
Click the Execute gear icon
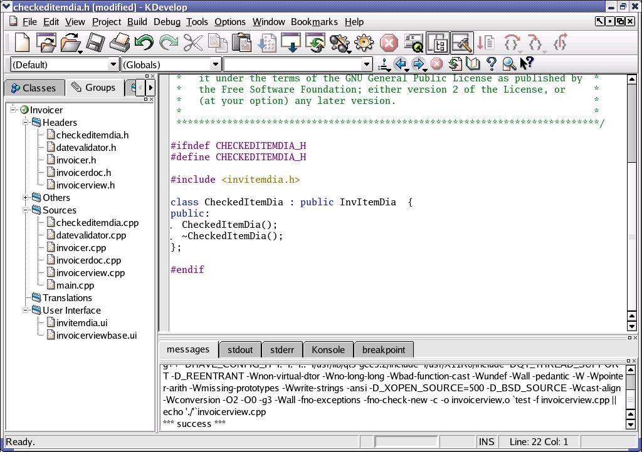(364, 43)
